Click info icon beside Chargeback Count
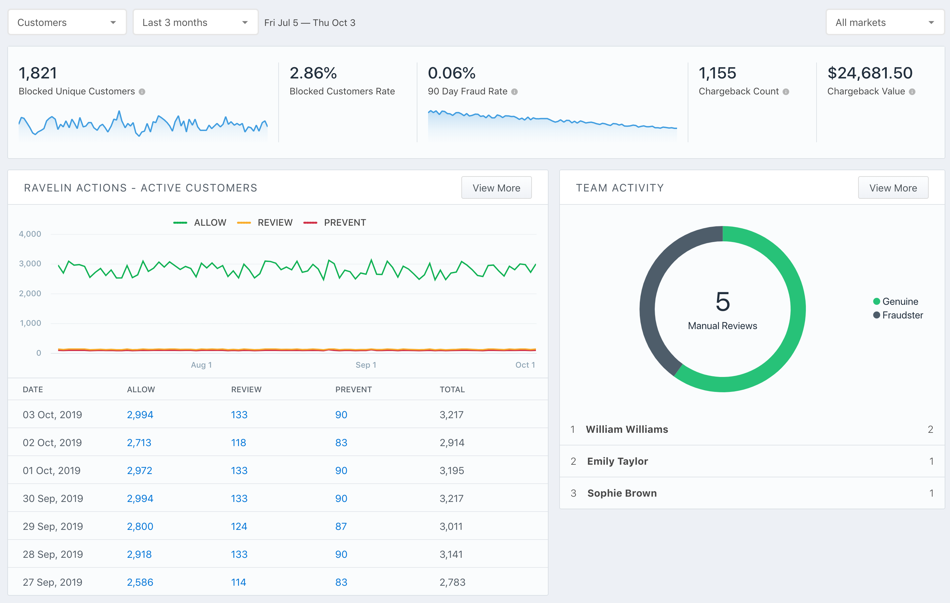 click(786, 92)
